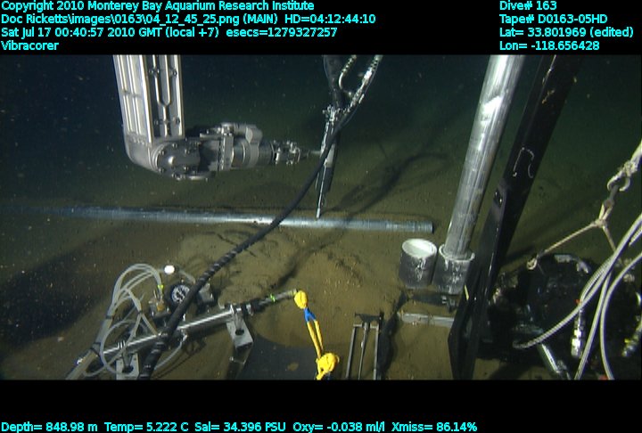The image size is (642, 433).
Task: Click the yellow knotted rope handle in video
Action: [x=316, y=334]
